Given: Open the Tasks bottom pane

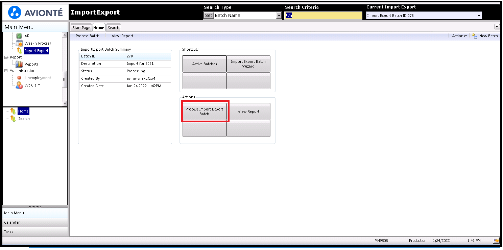Looking at the screenshot, I should (35, 232).
